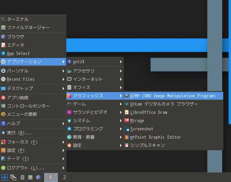This screenshot has height=182, width=231.
Task: Launch the browser from the taskbar
Action: click(x=38, y=177)
